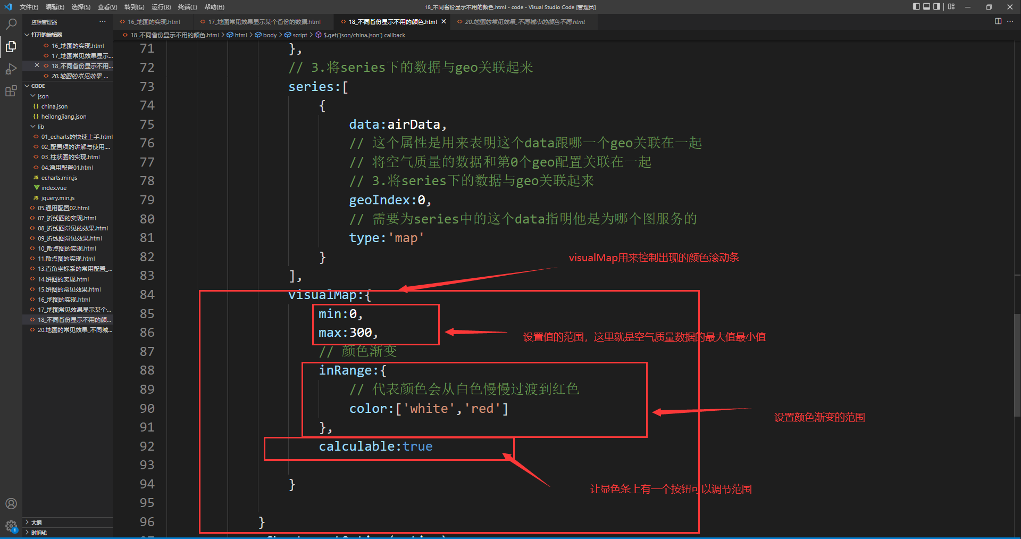The height and width of the screenshot is (539, 1021).
Task: Close 18_ file in open editors list
Action: point(37,65)
